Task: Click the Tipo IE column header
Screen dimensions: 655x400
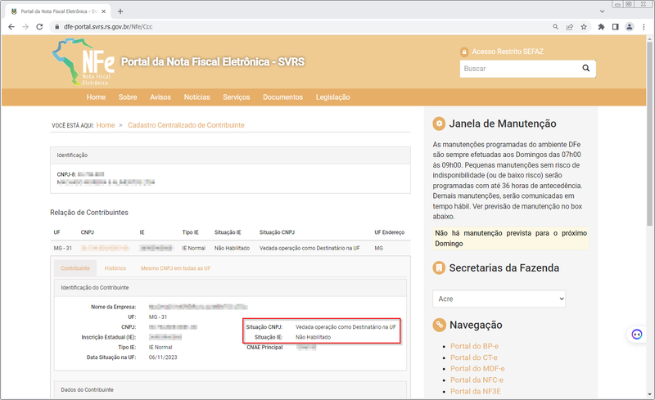Action: (x=191, y=232)
